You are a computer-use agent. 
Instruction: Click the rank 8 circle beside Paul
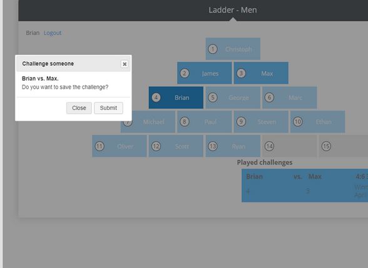point(185,122)
